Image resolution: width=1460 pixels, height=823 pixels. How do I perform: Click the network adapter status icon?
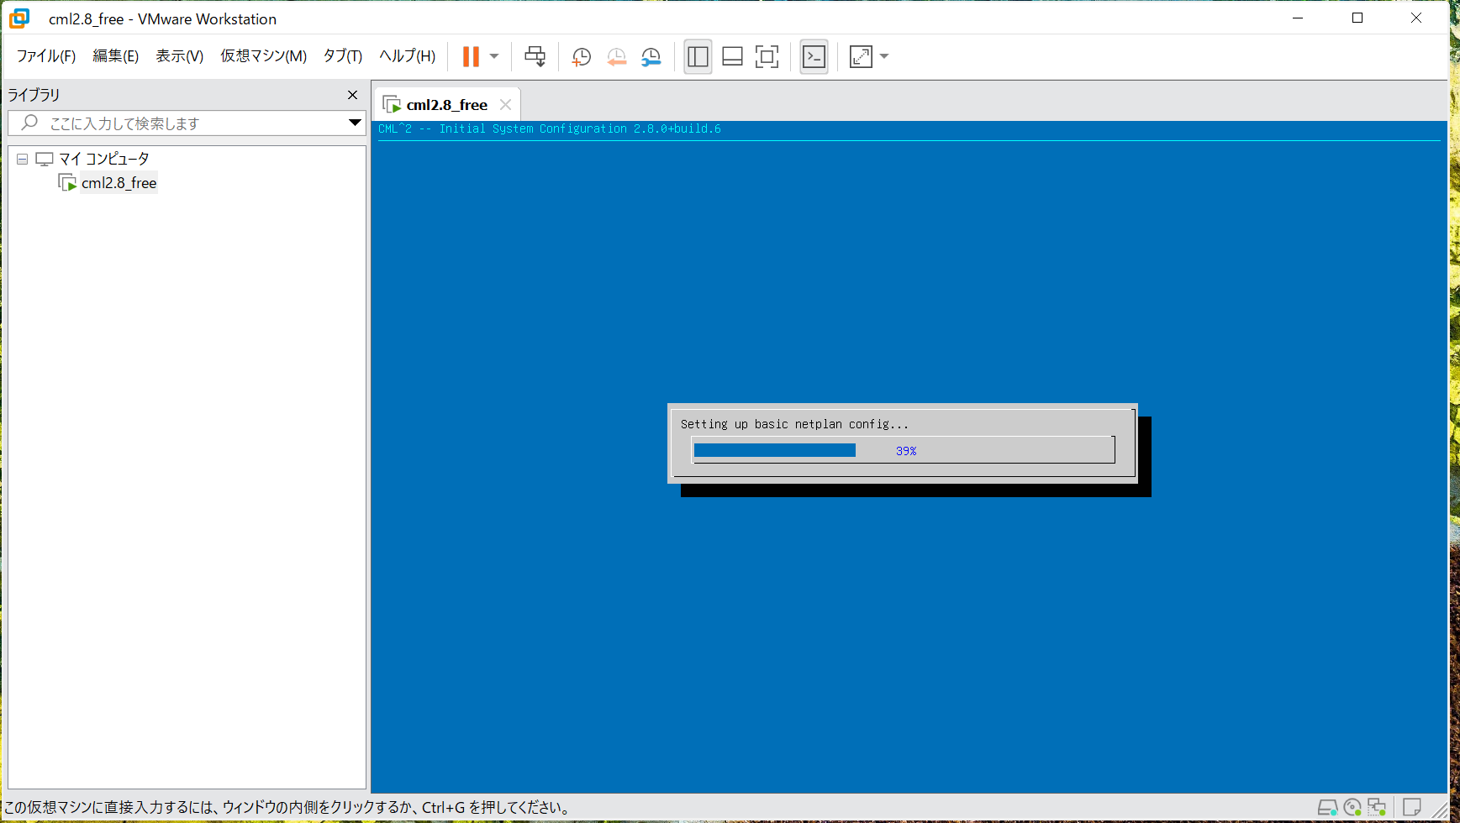1377,808
